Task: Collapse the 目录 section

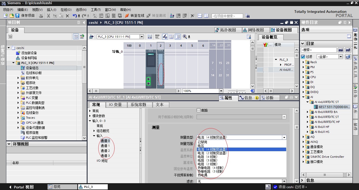Action: pyautogui.click(x=303, y=44)
